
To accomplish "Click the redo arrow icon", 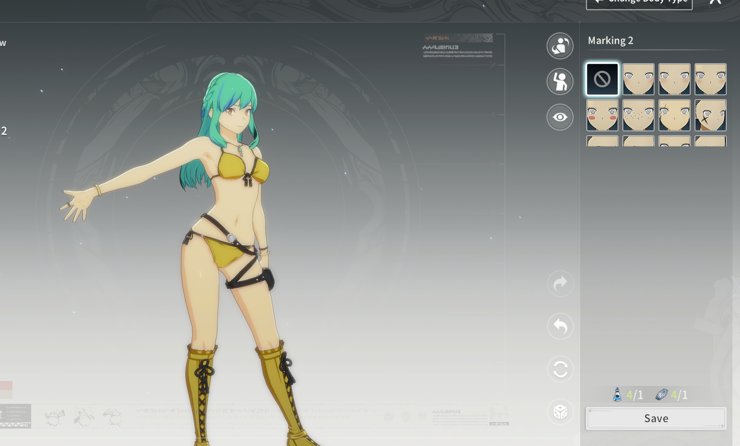I will (560, 284).
